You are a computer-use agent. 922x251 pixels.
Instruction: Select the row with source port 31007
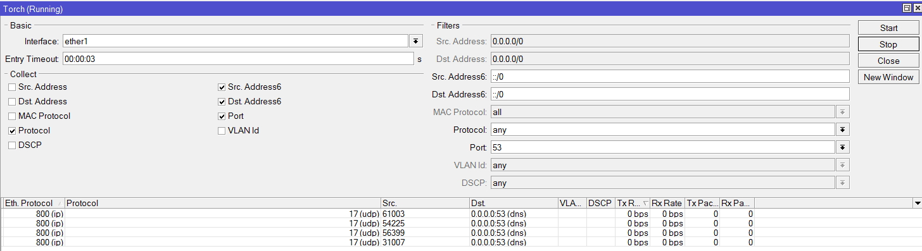coord(379,242)
